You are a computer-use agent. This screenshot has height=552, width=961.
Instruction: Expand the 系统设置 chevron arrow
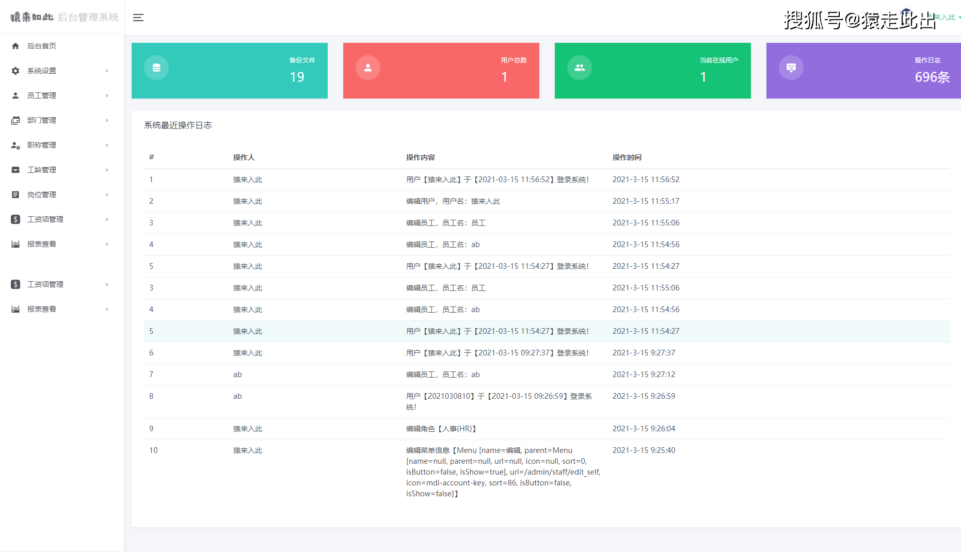(x=107, y=71)
